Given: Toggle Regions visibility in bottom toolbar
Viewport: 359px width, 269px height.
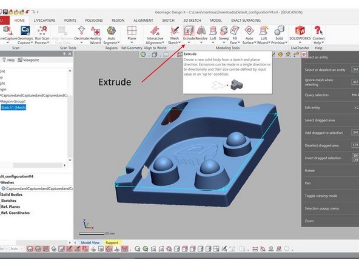Looking at the screenshot, I should pyautogui.click(x=38, y=249).
